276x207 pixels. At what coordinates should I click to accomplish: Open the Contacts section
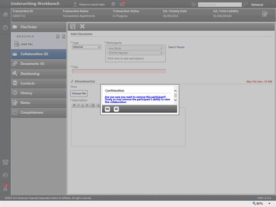39,83
